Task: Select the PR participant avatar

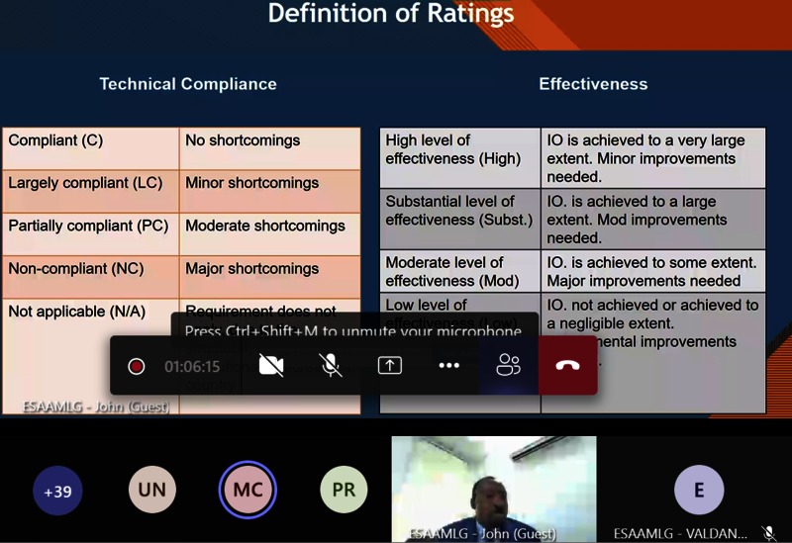Action: [x=344, y=491]
